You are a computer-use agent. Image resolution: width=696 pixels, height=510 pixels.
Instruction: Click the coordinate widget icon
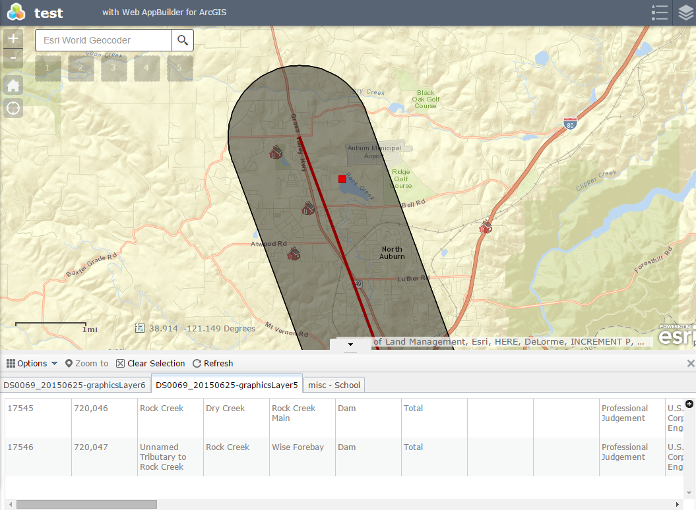140,328
